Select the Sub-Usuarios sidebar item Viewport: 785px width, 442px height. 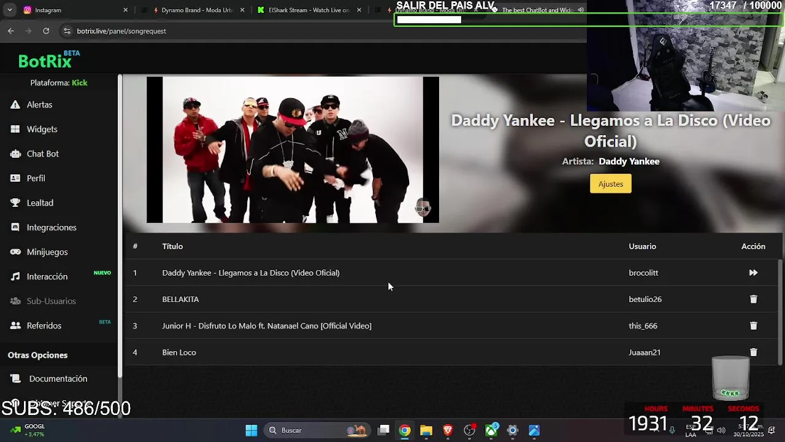click(51, 301)
